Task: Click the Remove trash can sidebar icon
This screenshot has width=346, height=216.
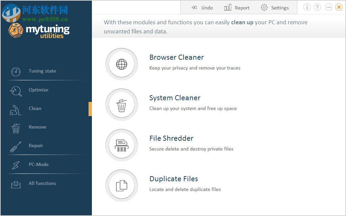Action: tap(16, 129)
